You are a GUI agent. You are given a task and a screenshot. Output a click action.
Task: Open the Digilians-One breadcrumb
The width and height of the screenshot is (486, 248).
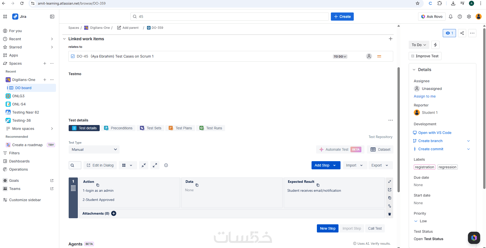pos(100,28)
